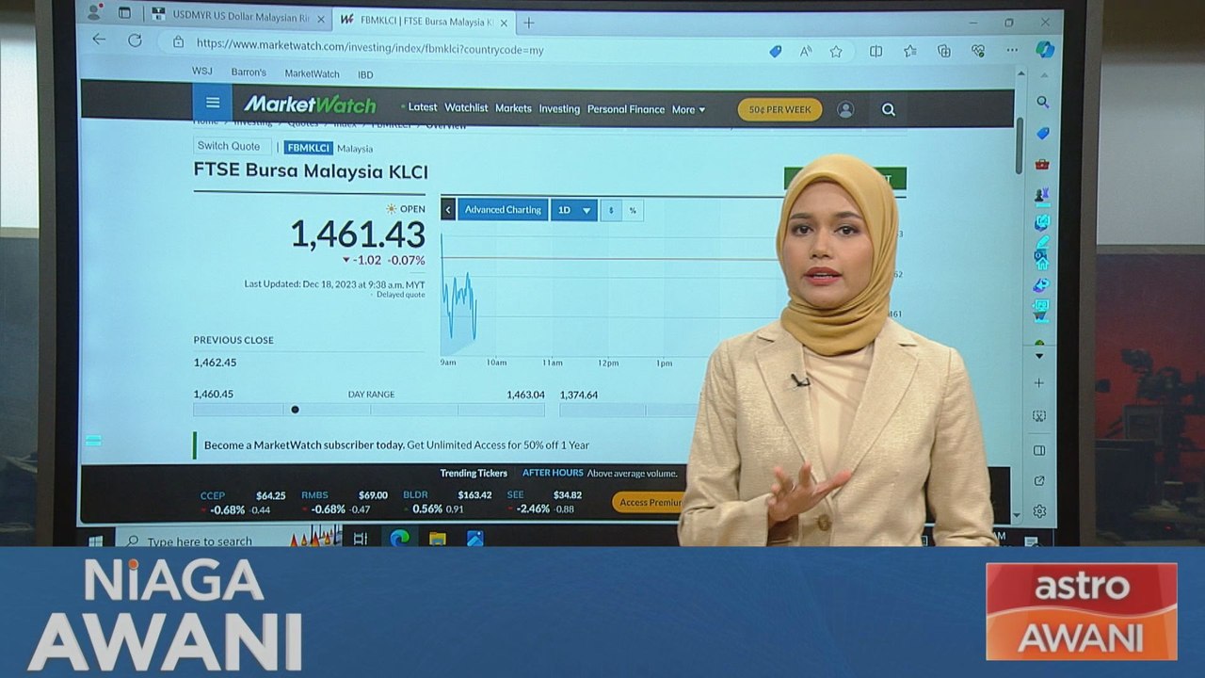The width and height of the screenshot is (1205, 678).
Task: Click the Type here to search box
Action: tap(202, 541)
